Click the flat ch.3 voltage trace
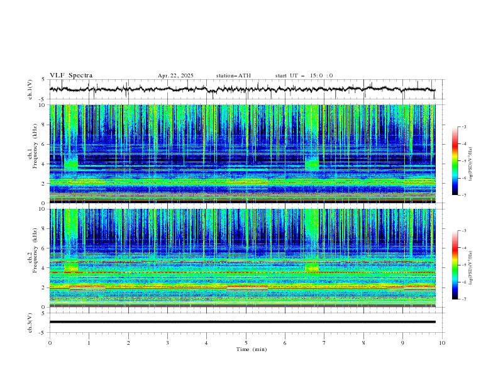This screenshot has height=385, width=498. tap(242, 322)
